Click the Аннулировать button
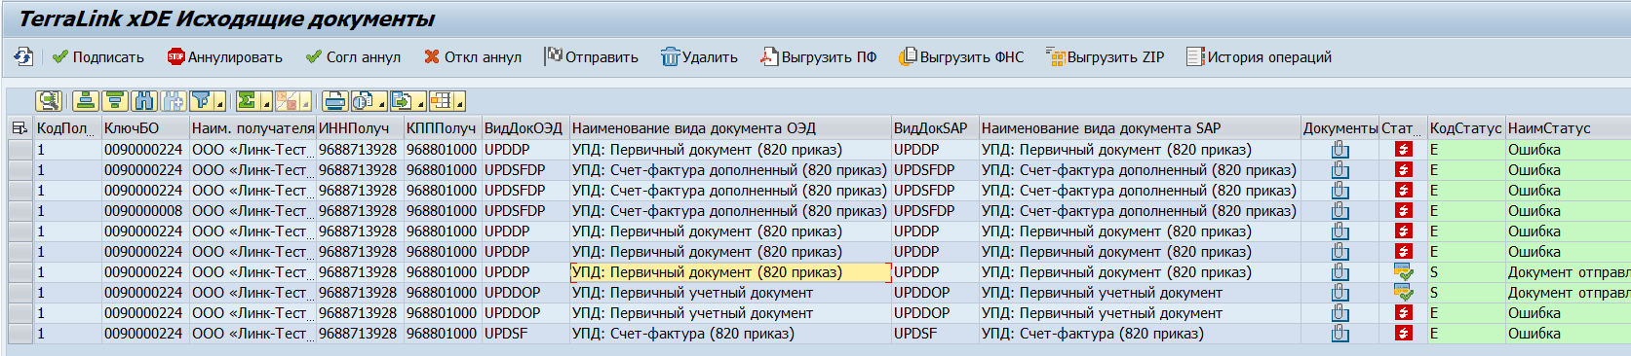The height and width of the screenshot is (356, 1631). (x=224, y=57)
